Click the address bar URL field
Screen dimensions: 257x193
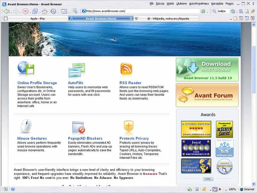[140, 11]
